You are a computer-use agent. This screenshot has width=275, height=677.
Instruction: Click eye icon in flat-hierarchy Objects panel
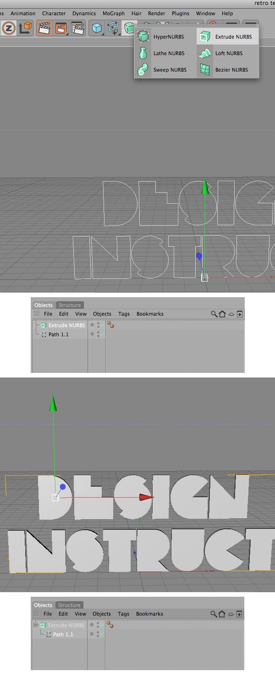pyautogui.click(x=231, y=314)
